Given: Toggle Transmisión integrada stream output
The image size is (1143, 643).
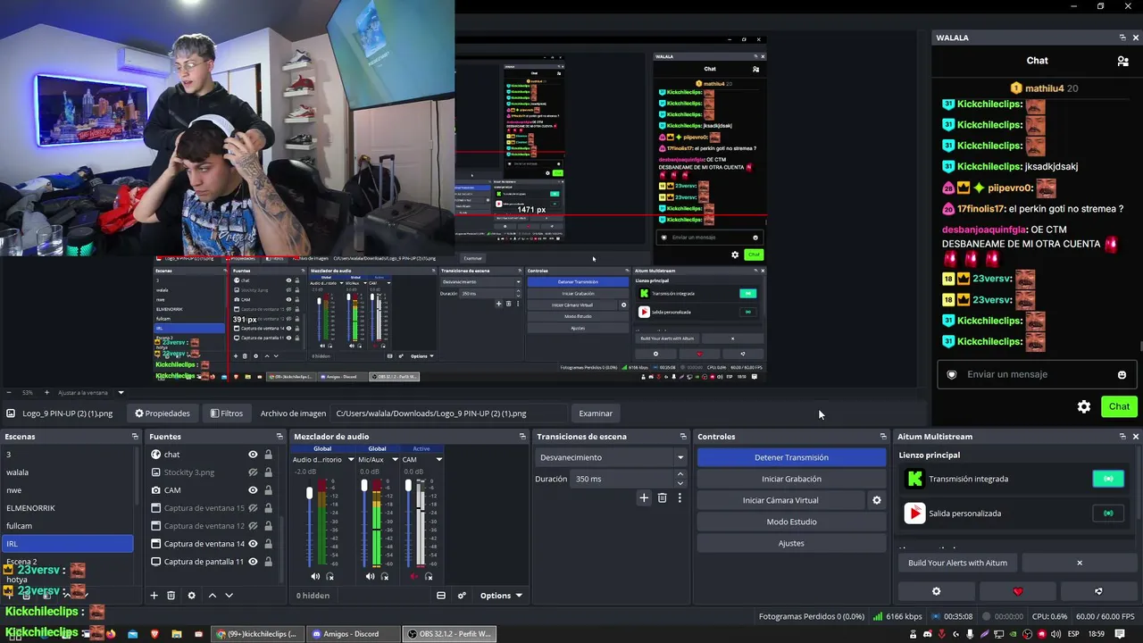Looking at the screenshot, I should pyautogui.click(x=1108, y=479).
